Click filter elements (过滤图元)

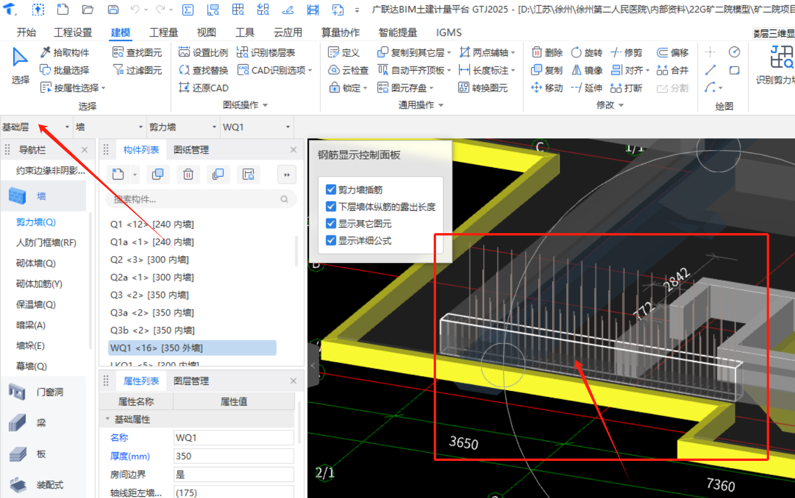[137, 70]
